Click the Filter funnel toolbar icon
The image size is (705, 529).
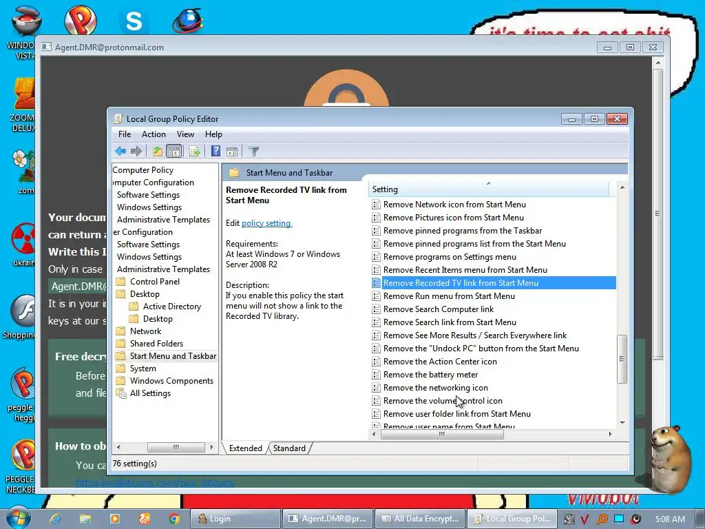click(253, 151)
